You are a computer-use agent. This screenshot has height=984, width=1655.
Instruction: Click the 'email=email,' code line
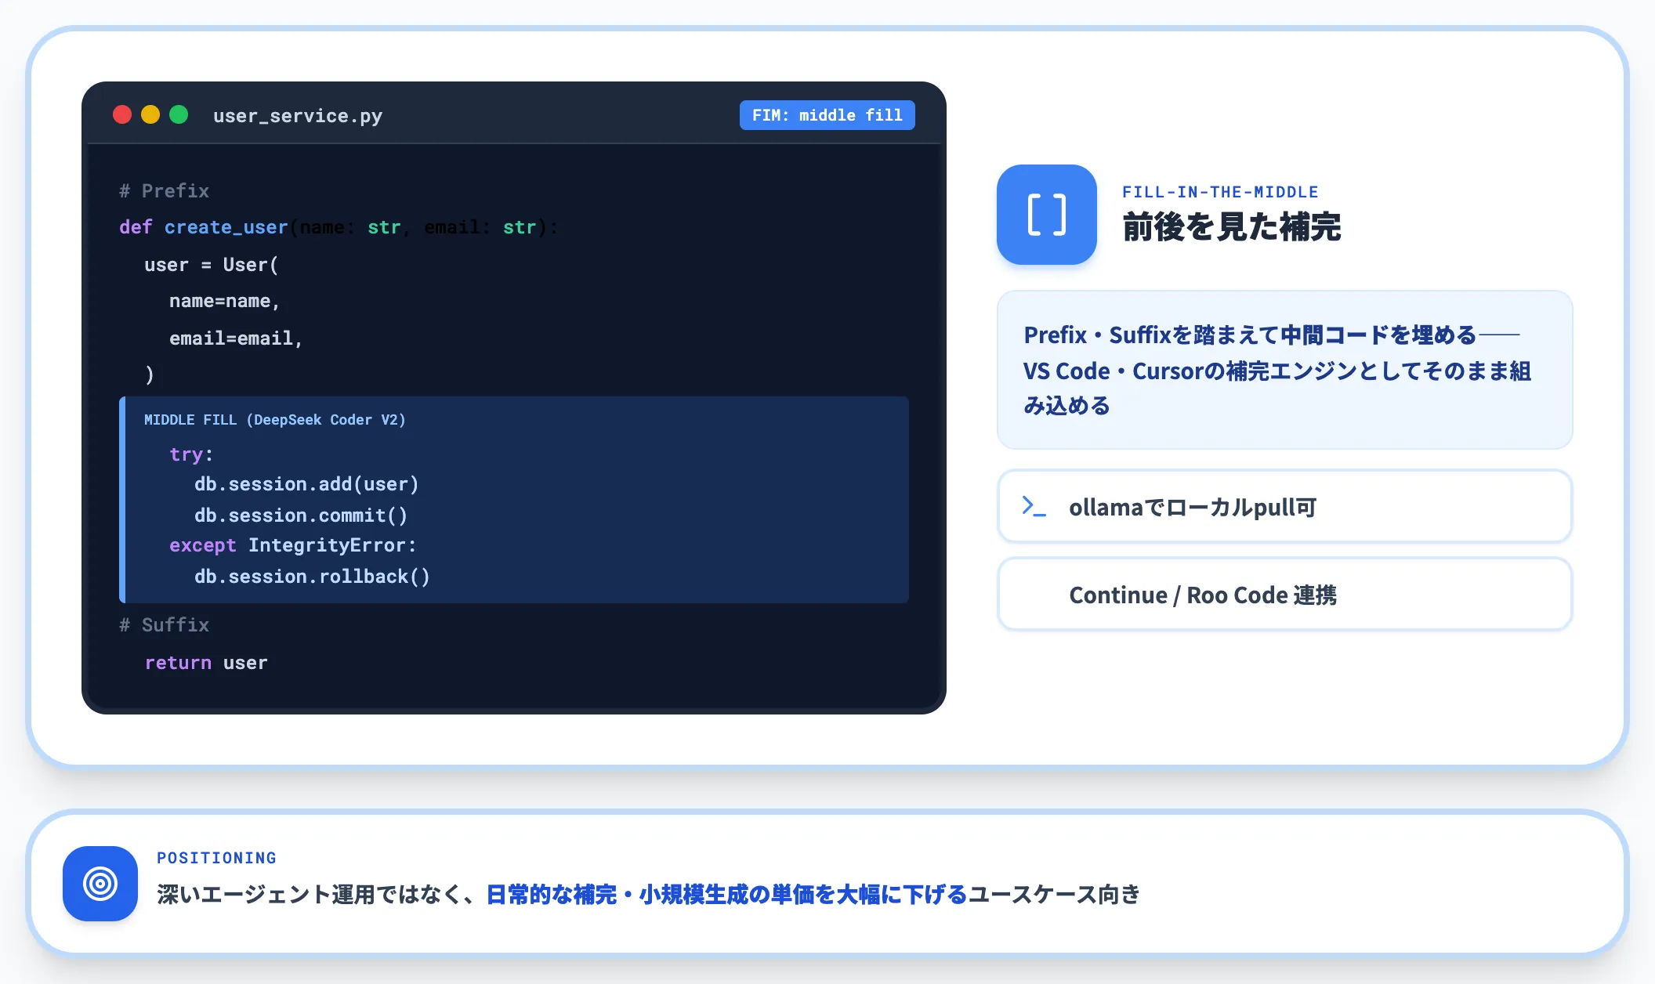pyautogui.click(x=236, y=338)
